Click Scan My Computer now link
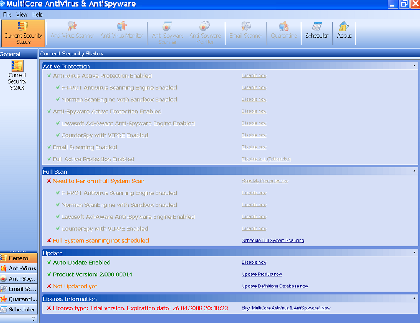 265,181
